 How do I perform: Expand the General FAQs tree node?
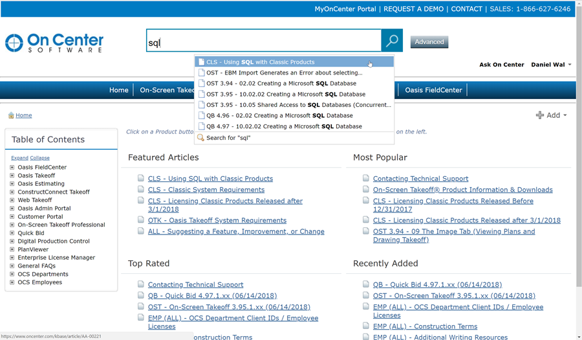[x=12, y=266]
